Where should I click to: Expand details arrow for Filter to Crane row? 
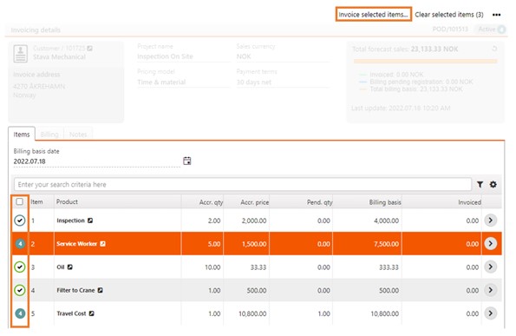pos(490,290)
